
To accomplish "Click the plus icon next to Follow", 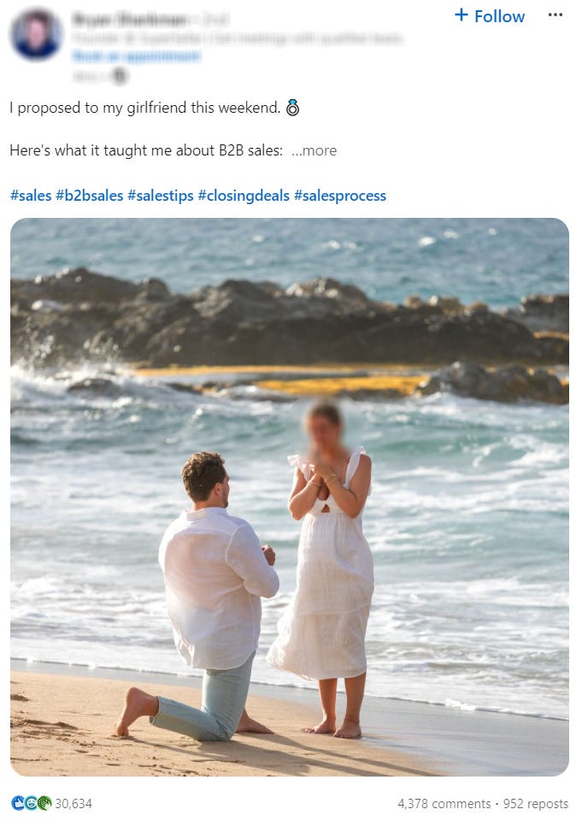I will point(461,15).
